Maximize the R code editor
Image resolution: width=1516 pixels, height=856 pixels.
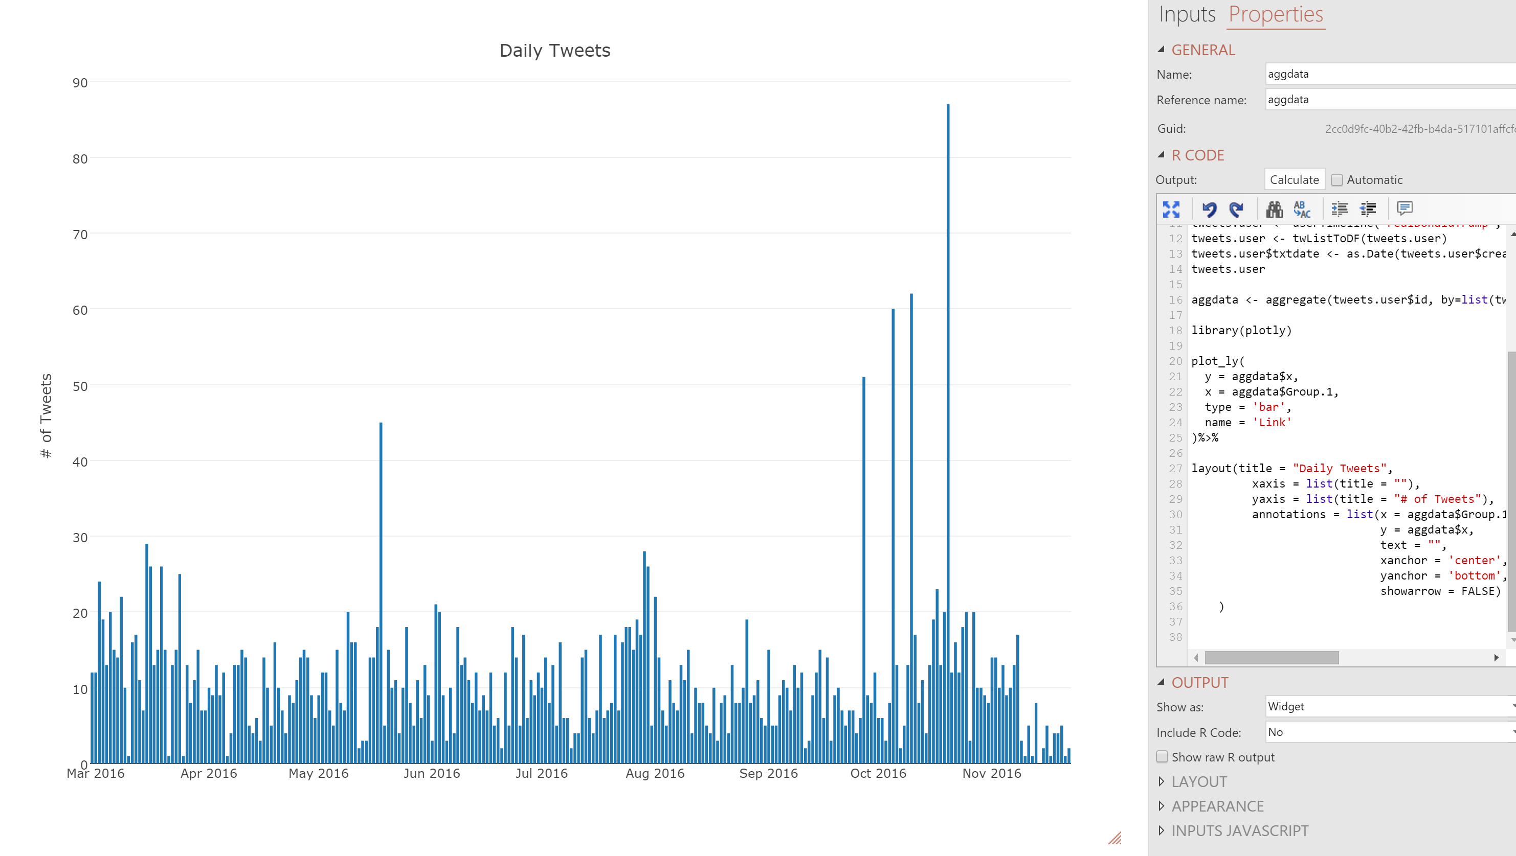[x=1171, y=209]
